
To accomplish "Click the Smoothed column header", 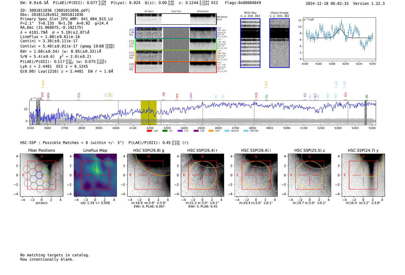I will pos(203,12).
